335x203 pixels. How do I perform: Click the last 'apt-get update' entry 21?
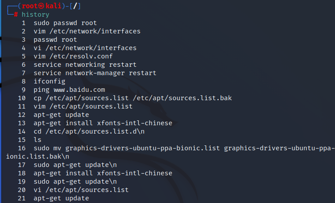61,198
